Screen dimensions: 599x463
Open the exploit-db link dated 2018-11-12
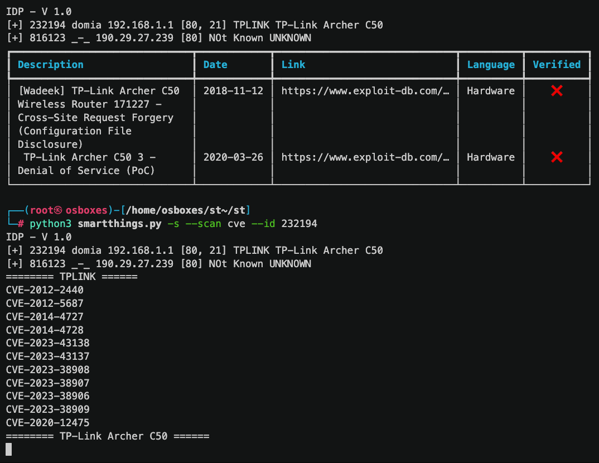click(x=365, y=91)
